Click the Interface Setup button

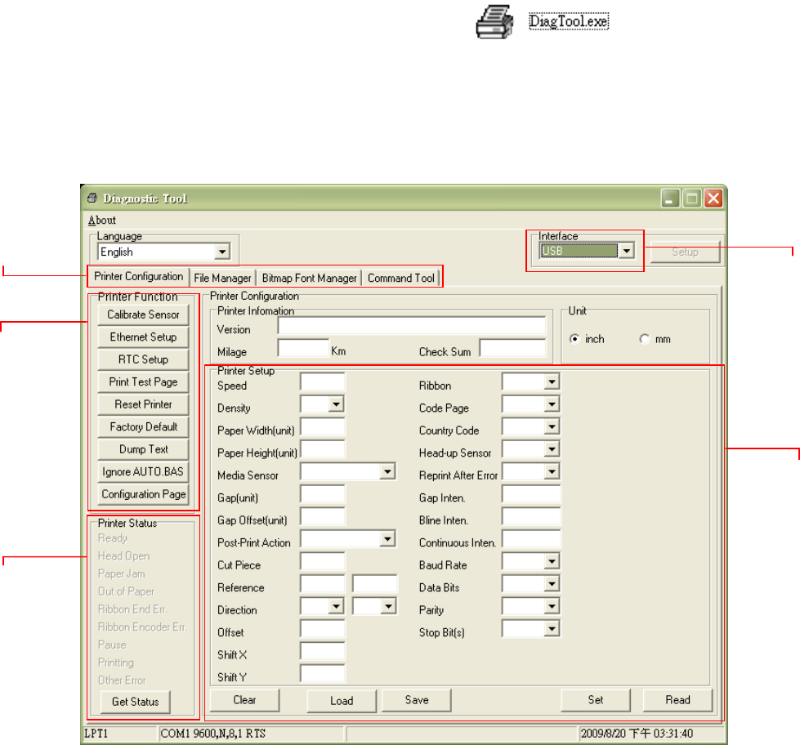(x=686, y=252)
